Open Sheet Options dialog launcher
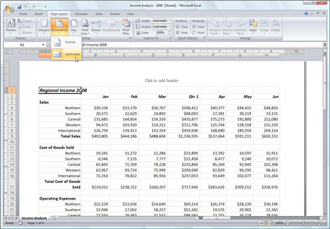 click(x=204, y=38)
